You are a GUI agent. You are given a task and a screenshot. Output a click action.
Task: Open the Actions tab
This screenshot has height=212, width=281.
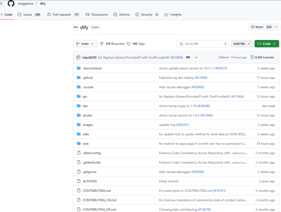122,15
